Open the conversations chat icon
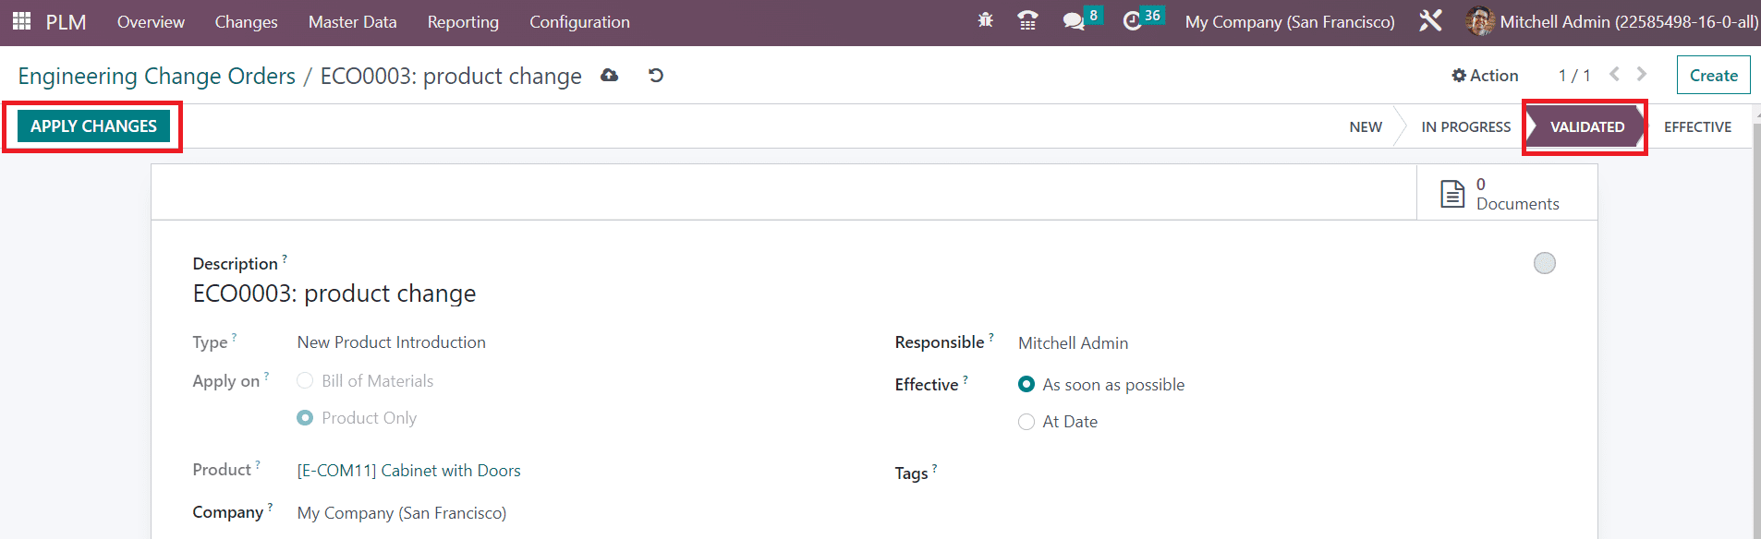Viewport: 1761px width, 539px height. tap(1074, 21)
